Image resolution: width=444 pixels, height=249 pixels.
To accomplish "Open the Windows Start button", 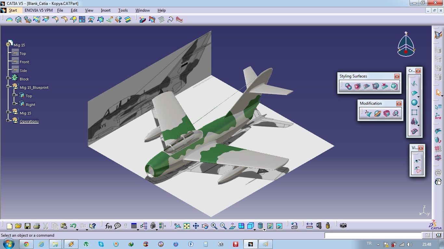I will click(x=9, y=244).
